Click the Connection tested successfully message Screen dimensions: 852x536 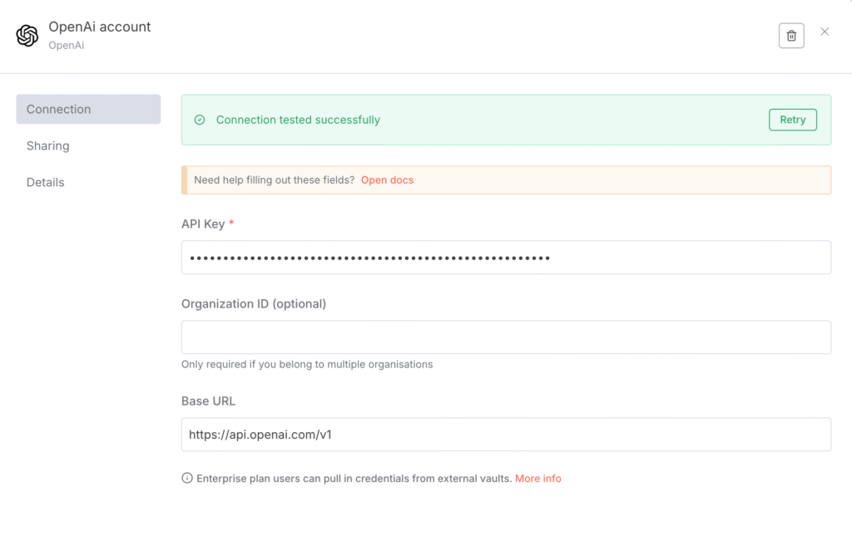click(x=298, y=120)
